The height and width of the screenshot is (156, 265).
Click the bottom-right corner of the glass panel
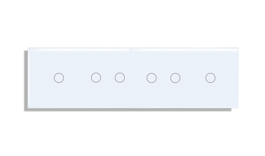(x=238, y=107)
